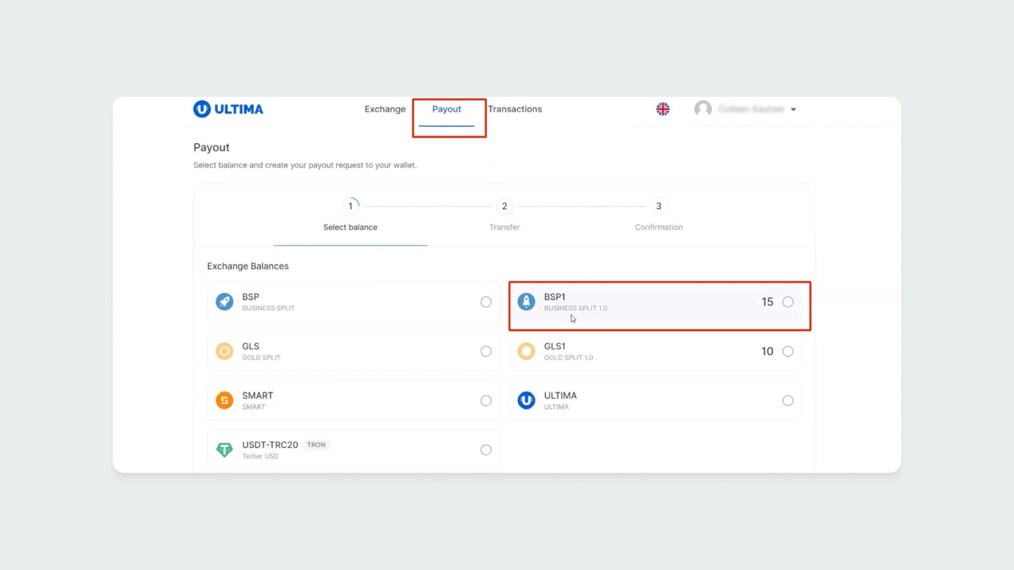This screenshot has height=570, width=1014.
Task: Select the USDT-TRC20 radio button
Action: pyautogui.click(x=486, y=449)
